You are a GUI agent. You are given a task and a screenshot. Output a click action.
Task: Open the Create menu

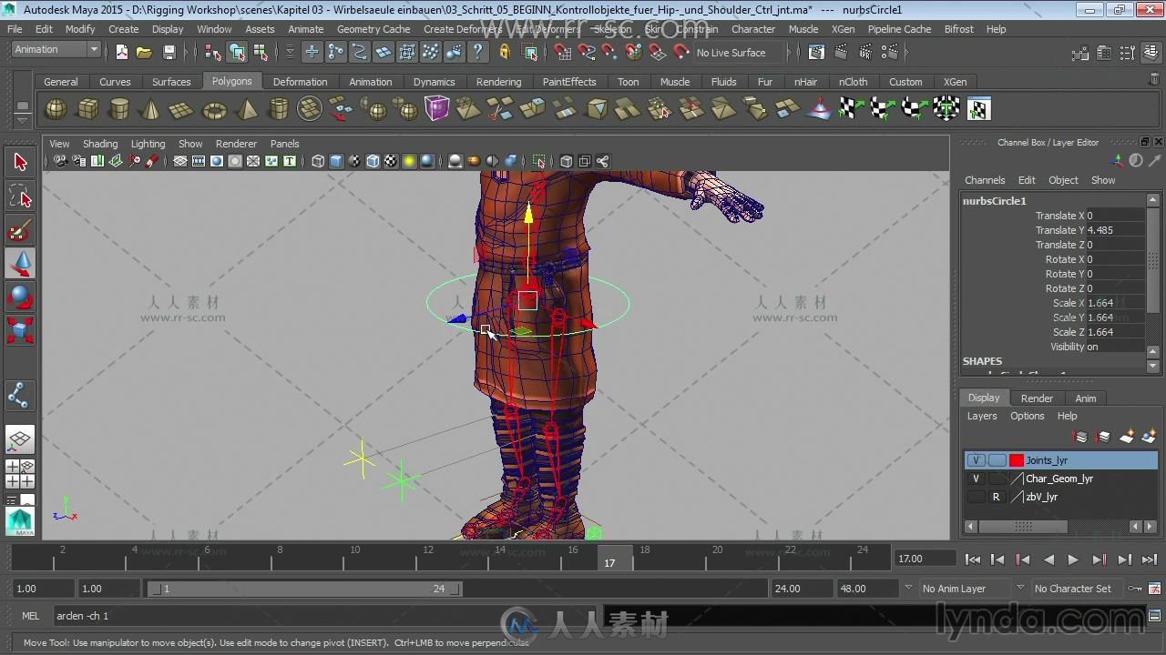point(124,29)
